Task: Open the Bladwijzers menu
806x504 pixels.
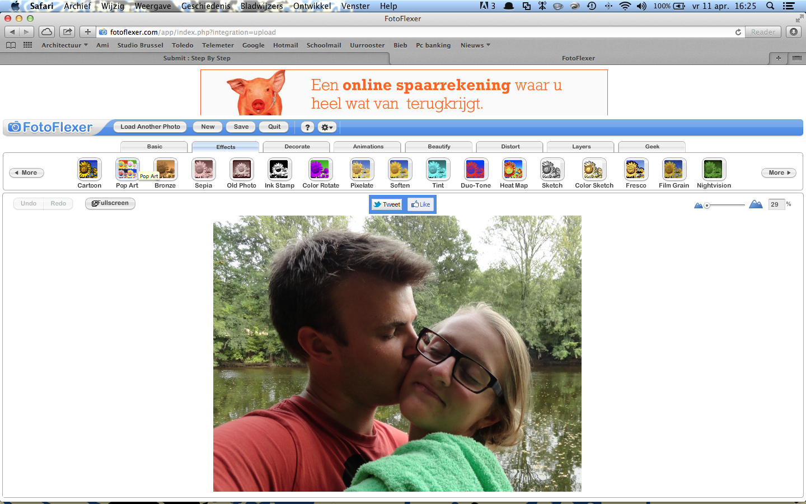Action: 262,6
